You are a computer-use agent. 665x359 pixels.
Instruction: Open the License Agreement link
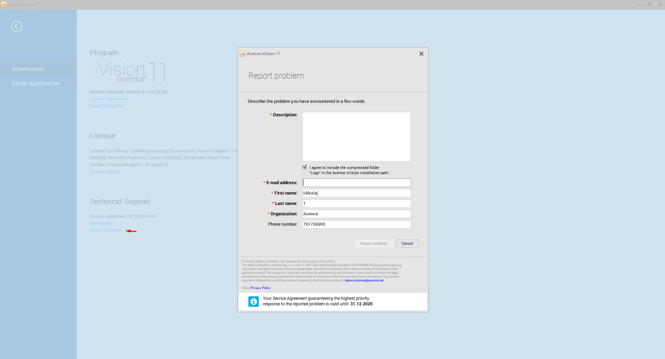(109, 99)
